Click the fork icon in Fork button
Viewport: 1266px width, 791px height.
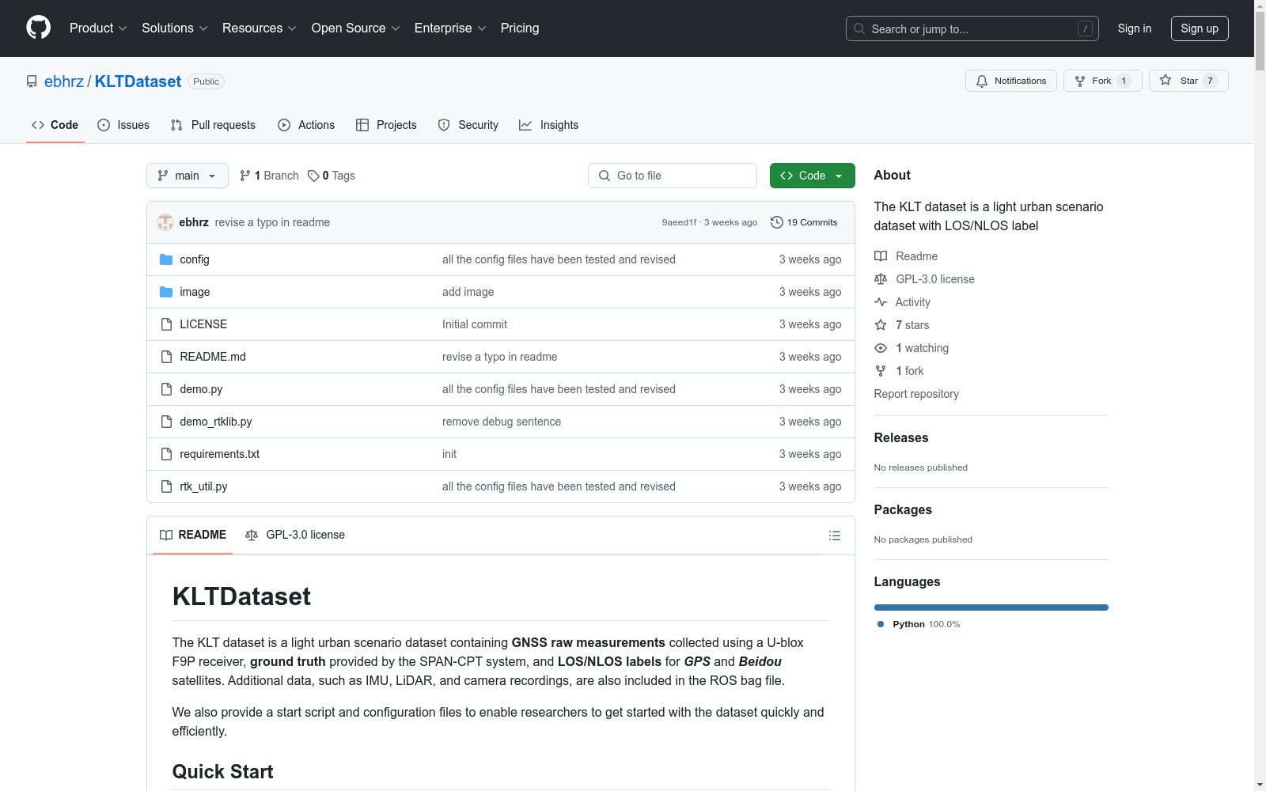pos(1080,81)
